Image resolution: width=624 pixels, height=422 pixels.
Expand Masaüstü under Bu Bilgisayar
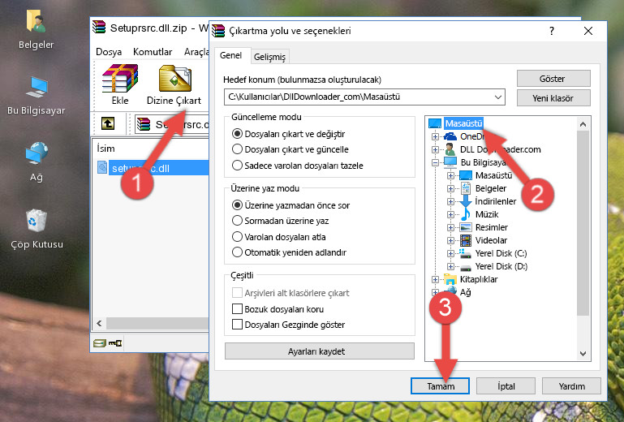click(450, 175)
